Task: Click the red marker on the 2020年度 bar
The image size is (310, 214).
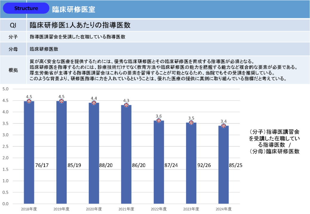Action: click(94, 103)
